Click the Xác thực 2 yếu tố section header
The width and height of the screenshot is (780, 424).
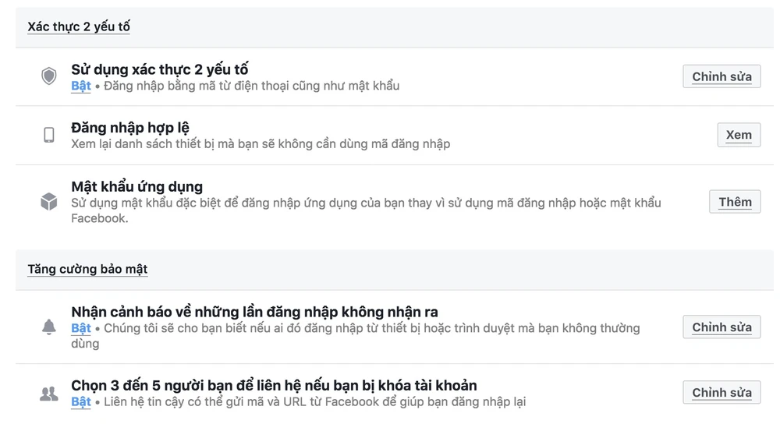click(x=79, y=27)
